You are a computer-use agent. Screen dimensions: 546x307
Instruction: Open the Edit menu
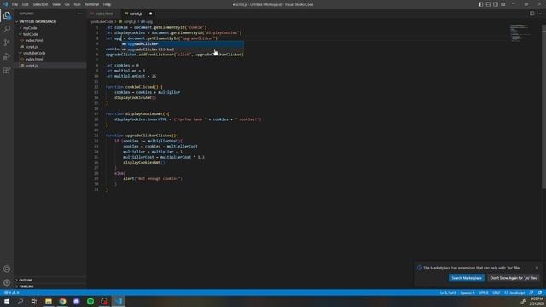coord(25,4)
